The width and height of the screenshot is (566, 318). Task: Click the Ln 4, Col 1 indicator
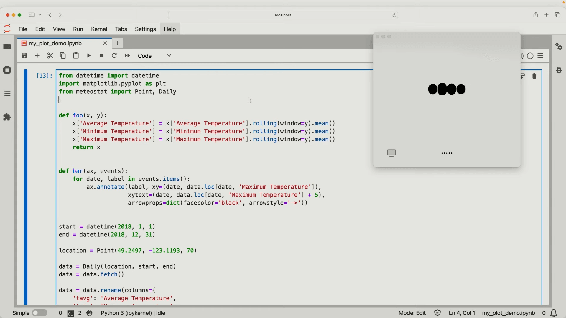pyautogui.click(x=462, y=313)
